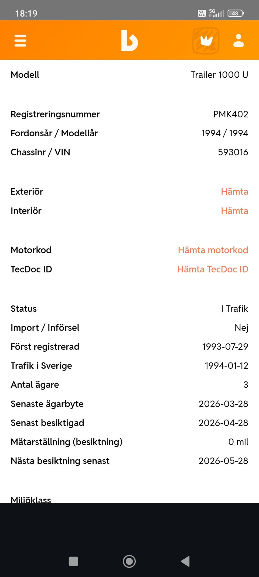Screen dimensions: 259x577
Task: Tap the Status row showing I Trafik
Action: 129,309
